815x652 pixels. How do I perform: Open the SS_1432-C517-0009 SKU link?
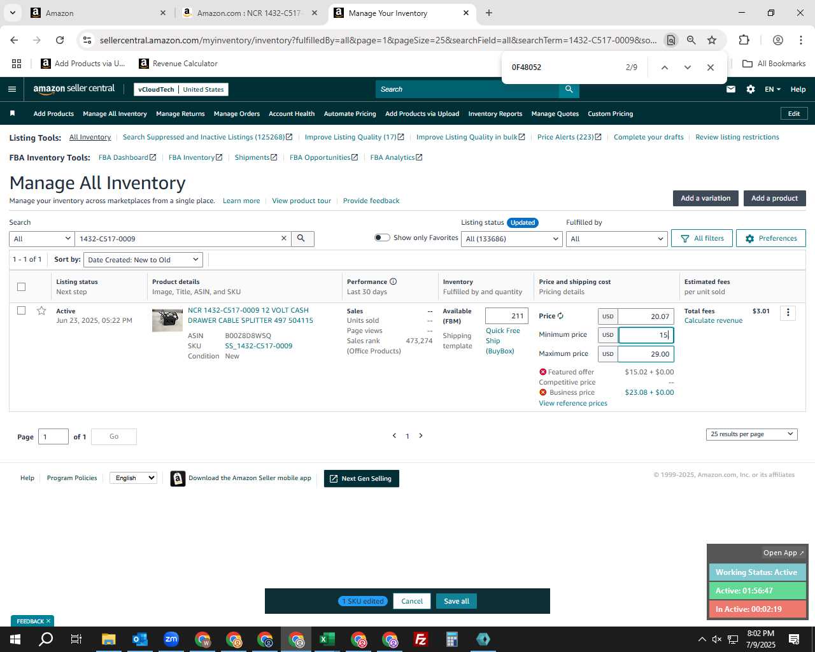(x=259, y=346)
